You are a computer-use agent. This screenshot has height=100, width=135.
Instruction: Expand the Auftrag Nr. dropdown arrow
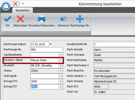pyautogui.click(x=61, y=76)
